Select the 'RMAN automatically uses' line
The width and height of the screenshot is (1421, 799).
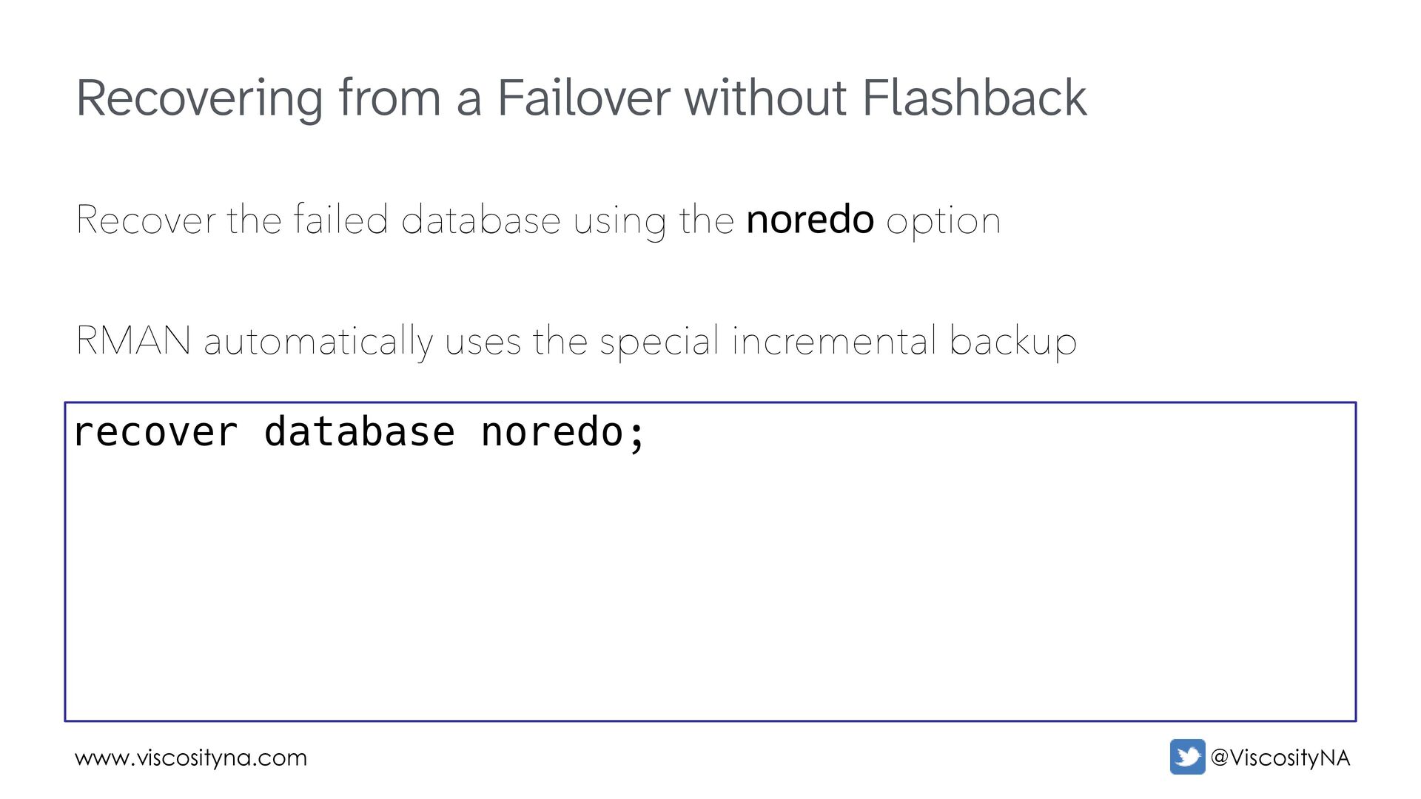(576, 341)
